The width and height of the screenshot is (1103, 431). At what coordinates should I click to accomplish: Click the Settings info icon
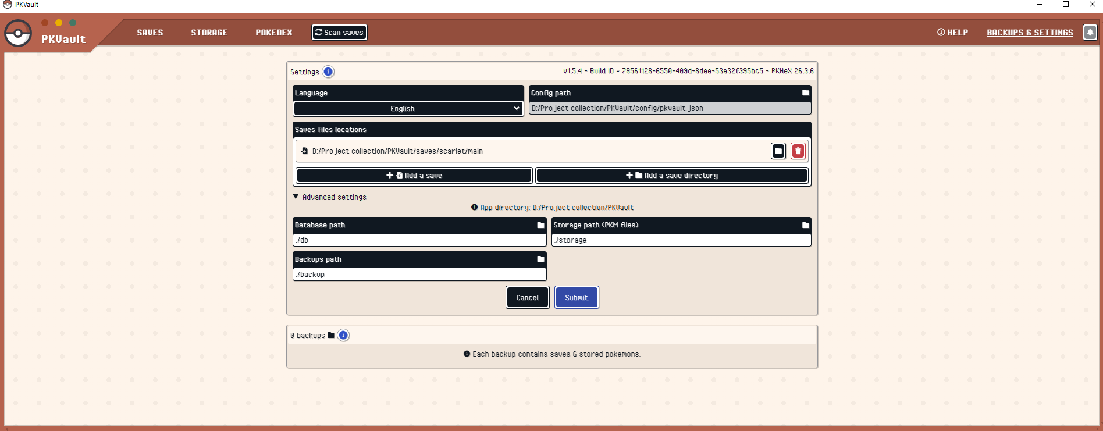tap(328, 72)
